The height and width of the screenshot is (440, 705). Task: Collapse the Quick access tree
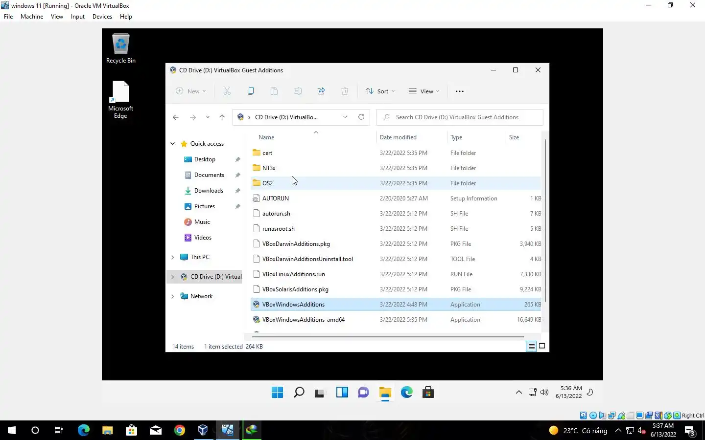point(172,144)
